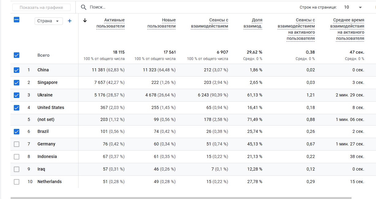The width and height of the screenshot is (376, 199).
Task: Sort by Доля взаимод. column header
Action: pos(253,23)
